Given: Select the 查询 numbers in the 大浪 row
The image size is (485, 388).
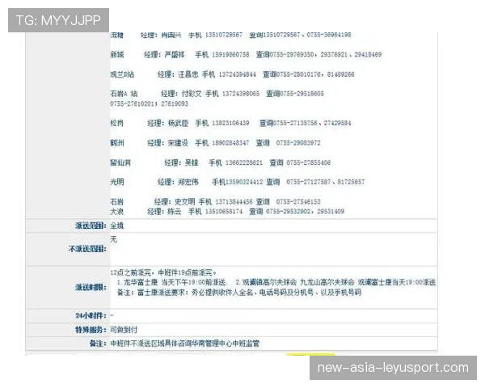Looking at the screenshot, I should pos(305,212).
